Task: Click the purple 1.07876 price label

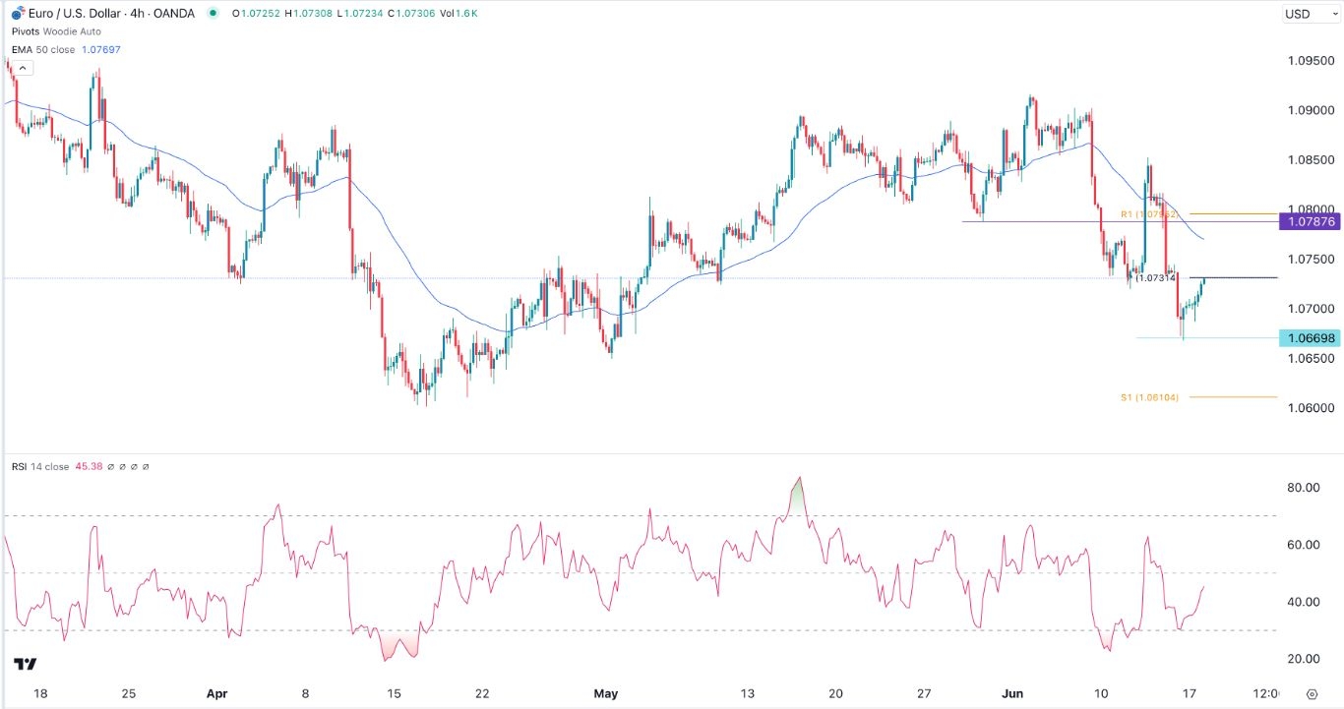Action: [x=1309, y=222]
